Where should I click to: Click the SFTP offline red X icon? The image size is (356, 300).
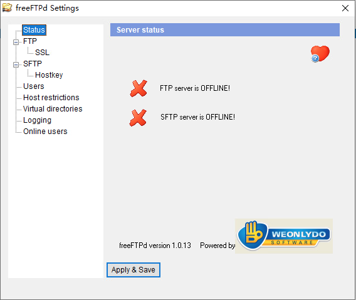[x=138, y=118]
